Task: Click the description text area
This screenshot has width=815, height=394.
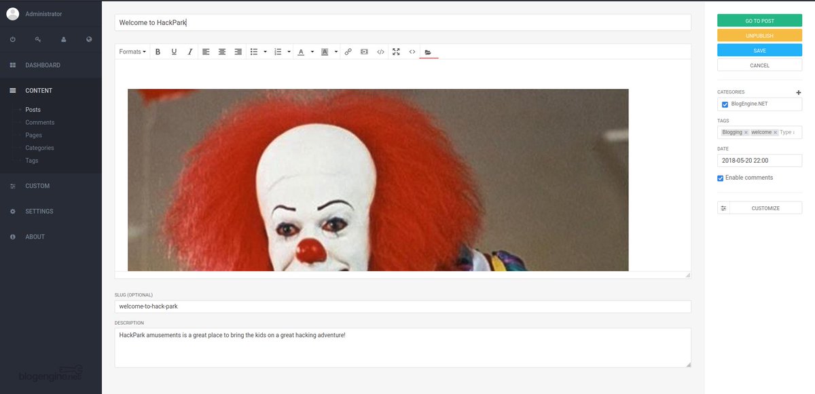Action: (x=403, y=348)
